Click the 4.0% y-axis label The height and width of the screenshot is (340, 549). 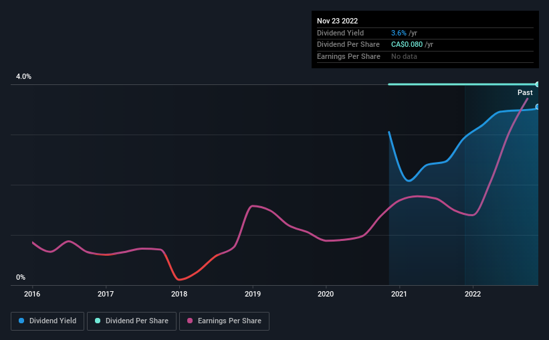tap(24, 77)
